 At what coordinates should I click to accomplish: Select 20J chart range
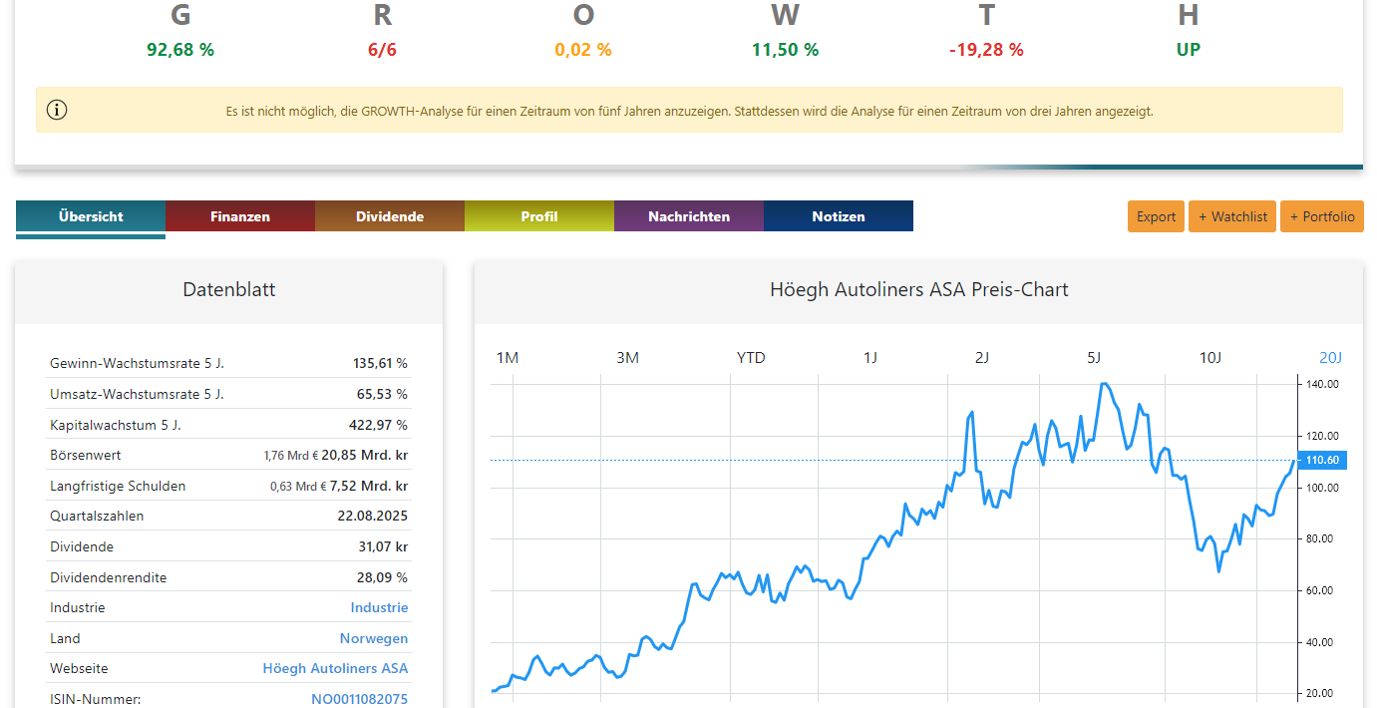pyautogui.click(x=1331, y=357)
